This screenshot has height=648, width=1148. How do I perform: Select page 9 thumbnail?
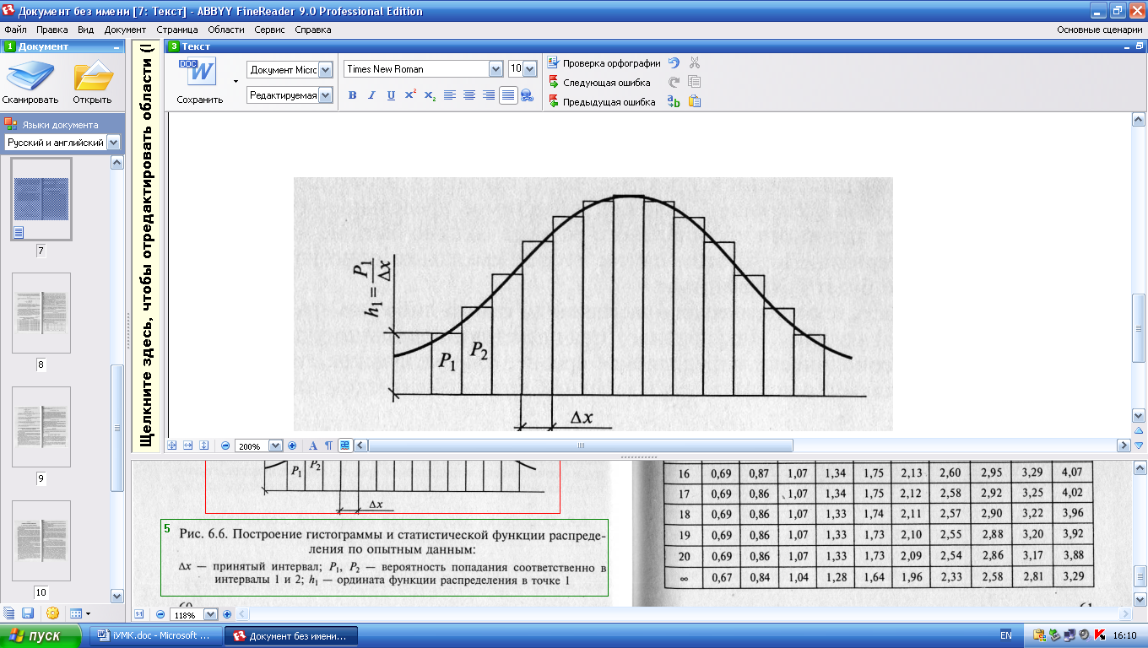click(x=41, y=428)
